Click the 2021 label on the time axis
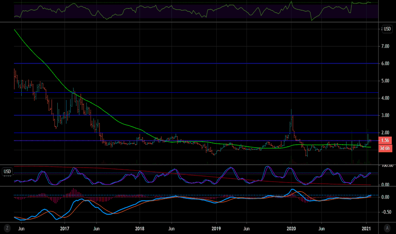This screenshot has height=234, width=396. 366,229
